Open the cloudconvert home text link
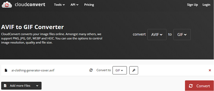 (30, 5)
